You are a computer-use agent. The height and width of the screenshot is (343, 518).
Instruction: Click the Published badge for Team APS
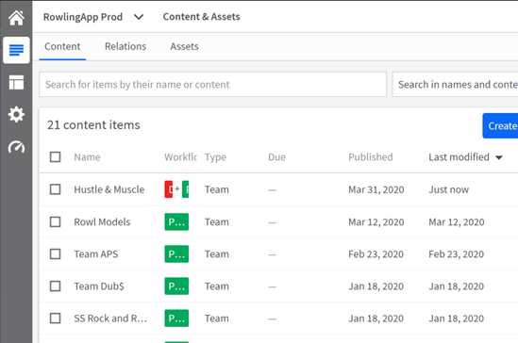pyautogui.click(x=176, y=254)
